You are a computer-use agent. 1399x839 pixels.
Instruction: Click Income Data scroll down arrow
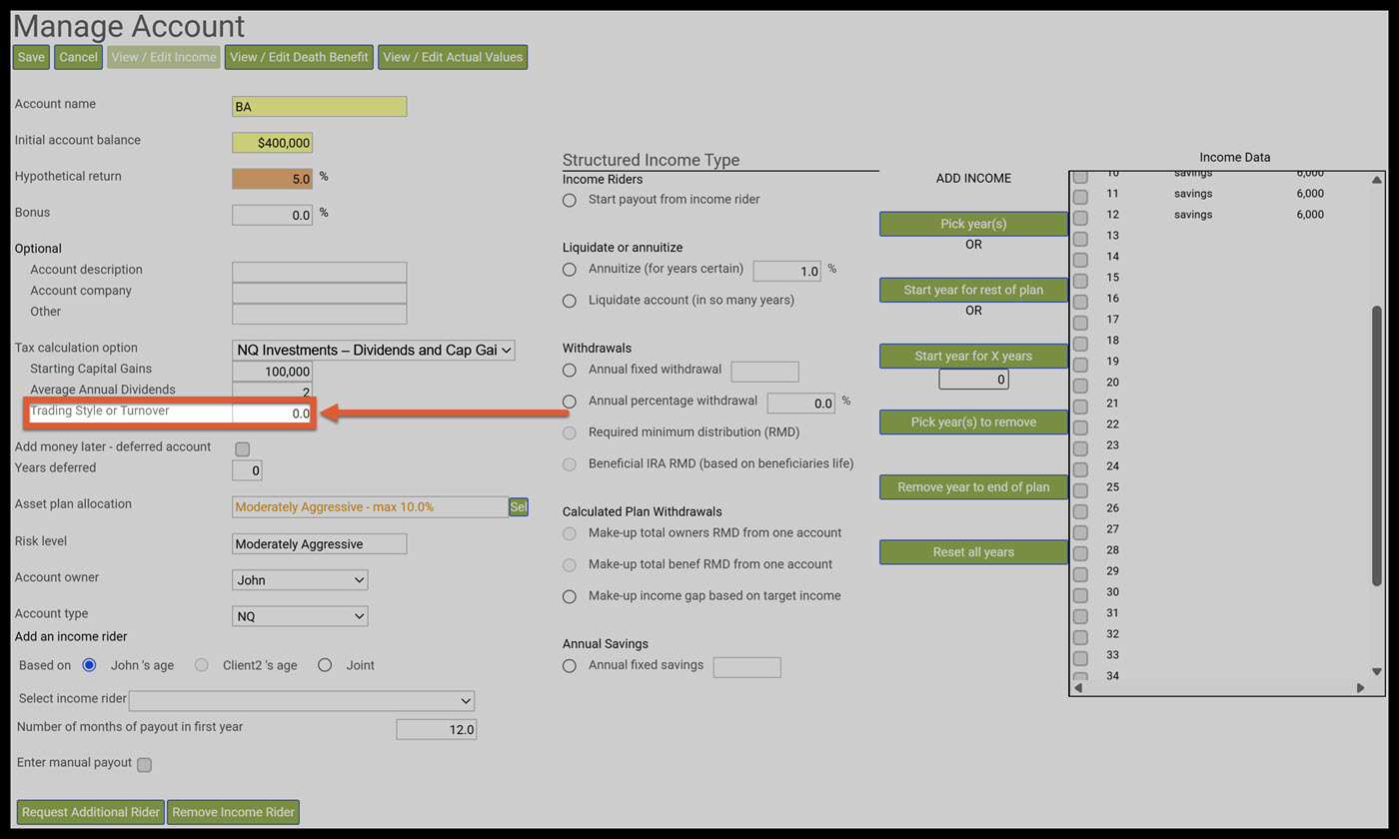click(1376, 671)
